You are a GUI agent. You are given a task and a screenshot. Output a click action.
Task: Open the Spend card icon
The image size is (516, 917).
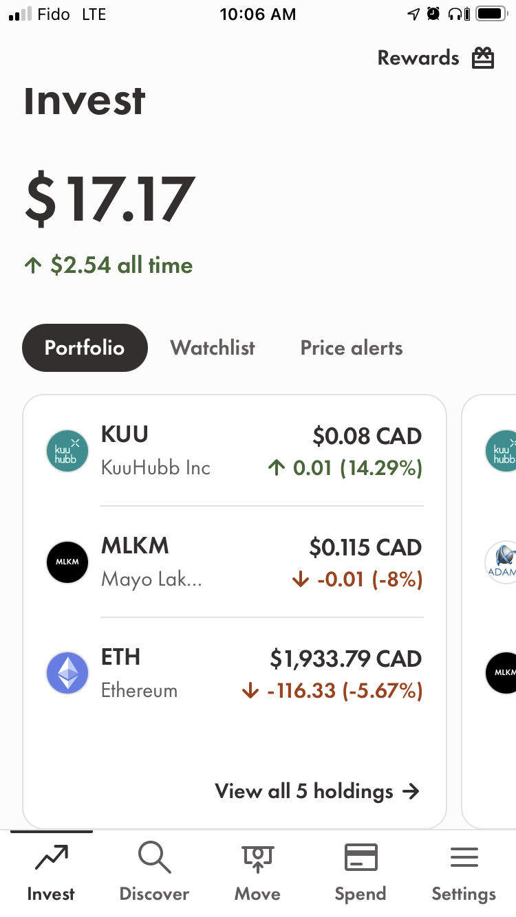[361, 858]
